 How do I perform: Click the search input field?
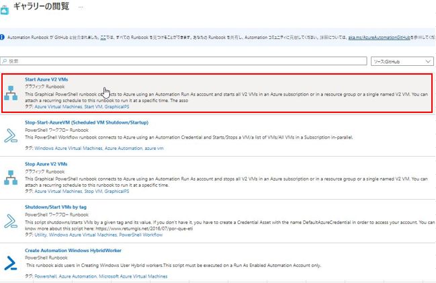[183, 61]
